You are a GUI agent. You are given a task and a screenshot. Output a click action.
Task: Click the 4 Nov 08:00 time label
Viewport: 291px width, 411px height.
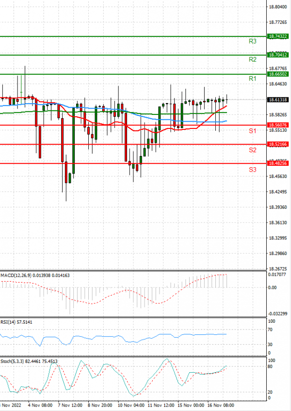pyautogui.click(x=40, y=405)
